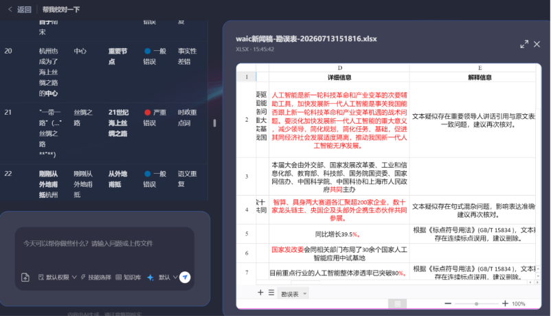Select row 5 header in spreadsheet
The height and width of the screenshot is (316, 551).
click(247, 234)
